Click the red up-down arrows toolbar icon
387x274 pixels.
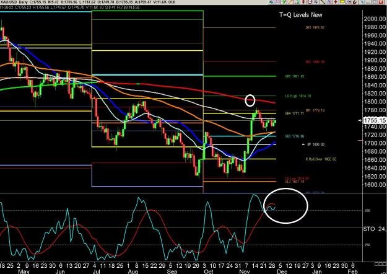pyautogui.click(x=336, y=2)
